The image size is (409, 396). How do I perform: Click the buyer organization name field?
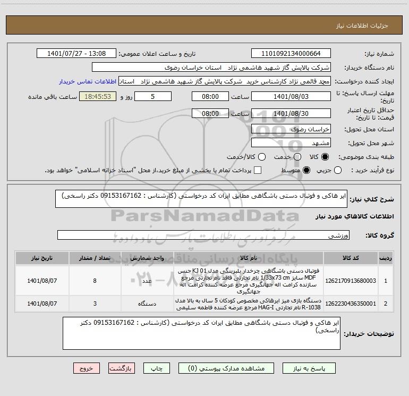[x=211, y=67]
